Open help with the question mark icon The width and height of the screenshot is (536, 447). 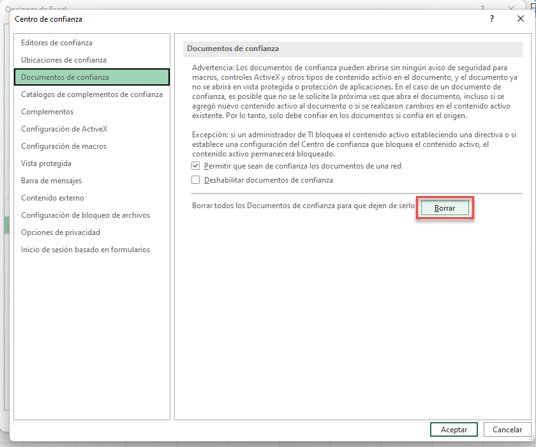coord(491,19)
